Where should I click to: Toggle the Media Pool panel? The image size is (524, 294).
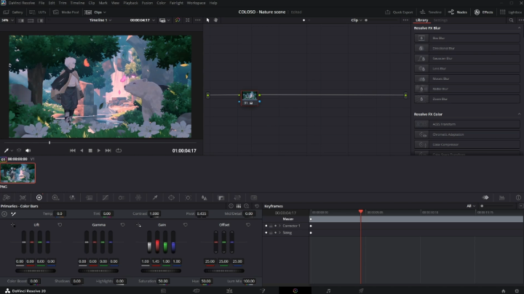pyautogui.click(x=66, y=12)
